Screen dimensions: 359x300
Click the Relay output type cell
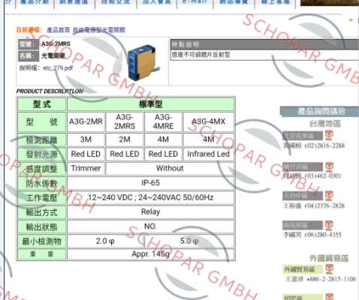150,212
